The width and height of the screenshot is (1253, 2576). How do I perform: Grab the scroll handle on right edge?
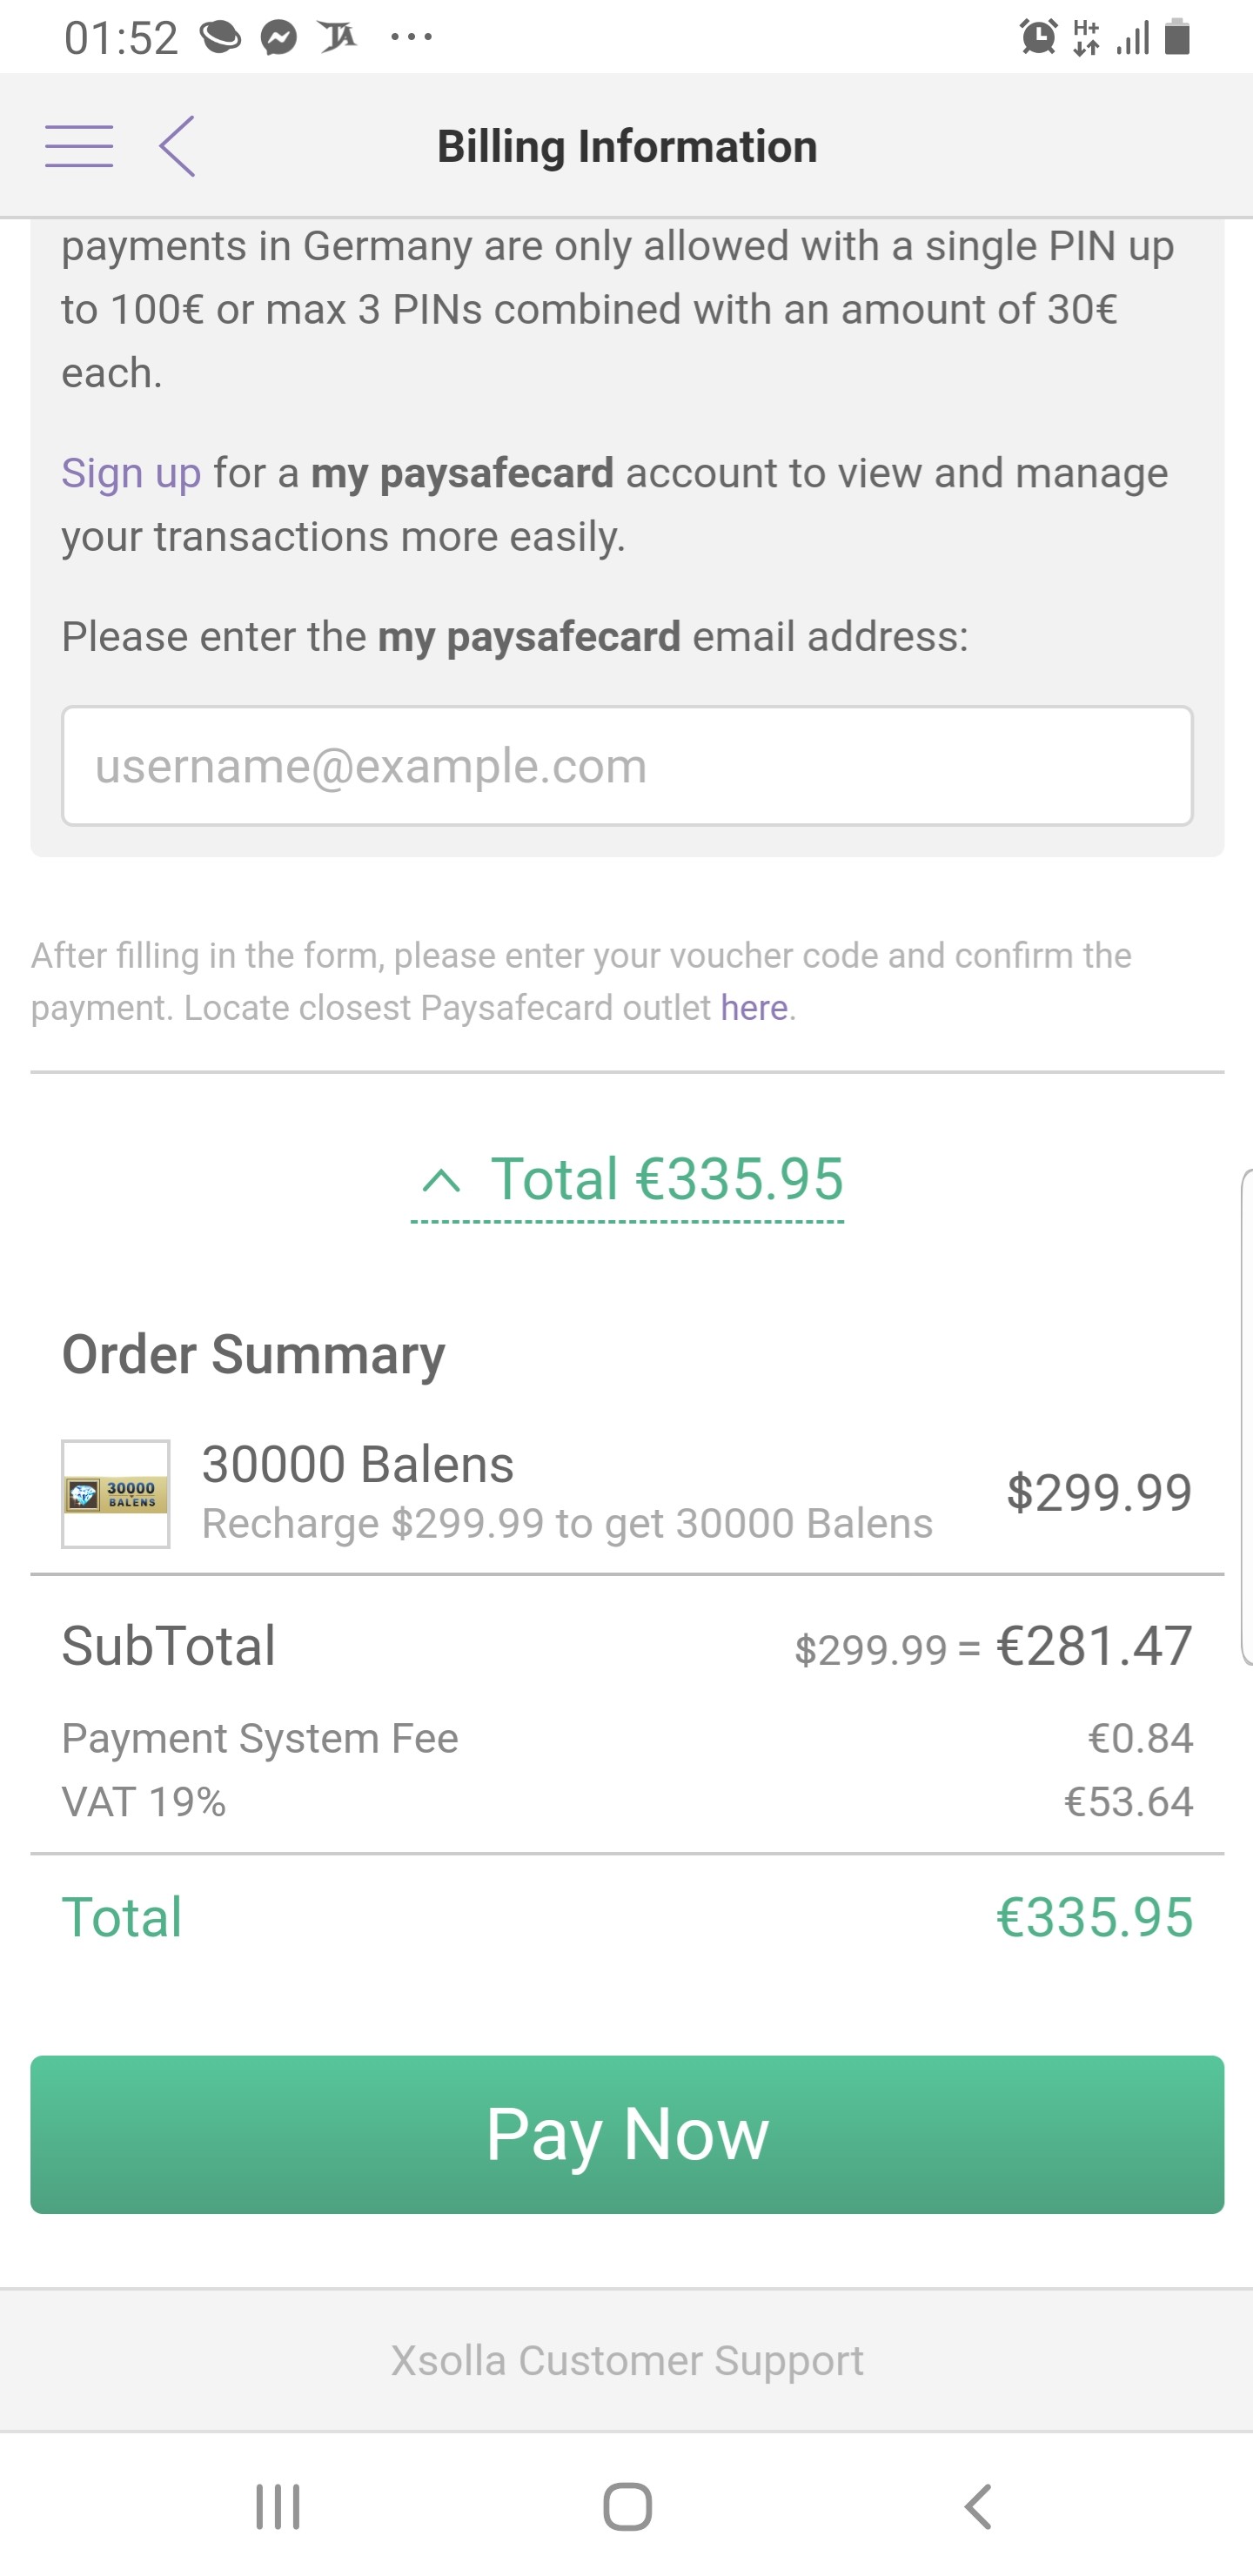coord(1246,1418)
